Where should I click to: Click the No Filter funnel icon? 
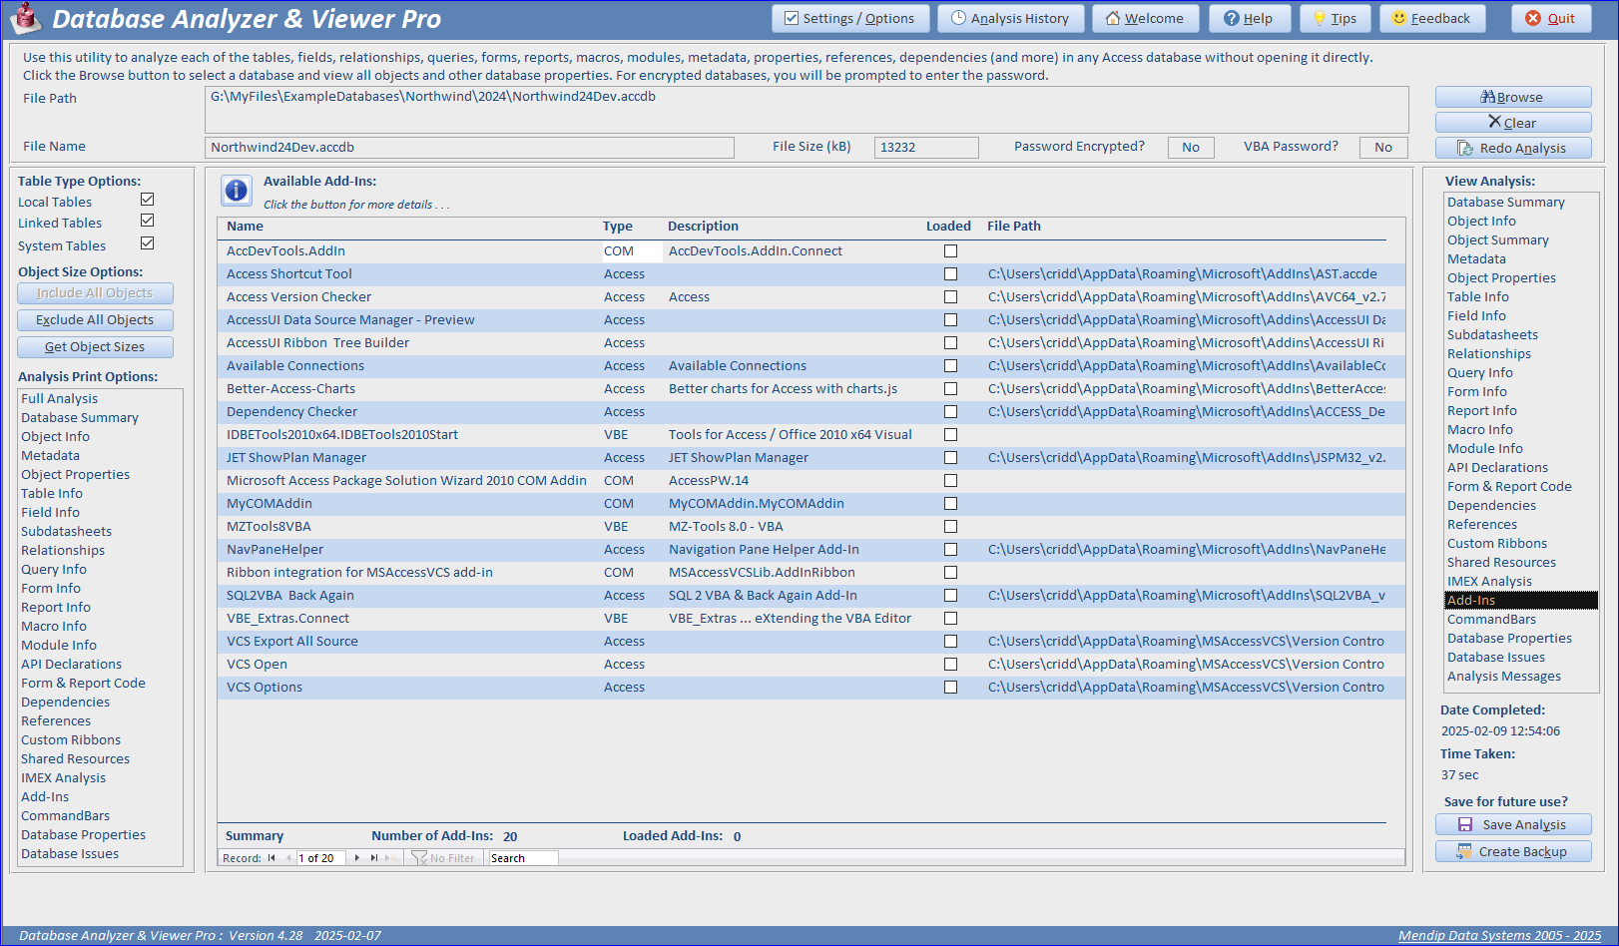pyautogui.click(x=419, y=858)
